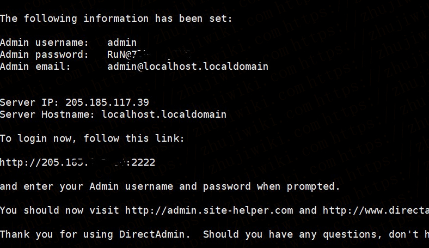Click the Admin username value "admin"

point(122,42)
